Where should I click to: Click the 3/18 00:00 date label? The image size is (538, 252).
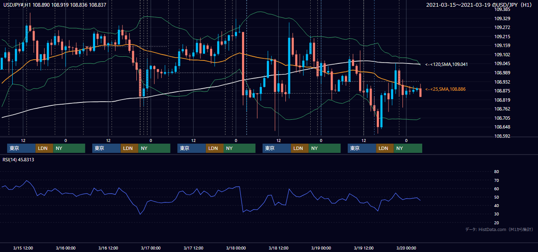pyautogui.click(x=236, y=248)
